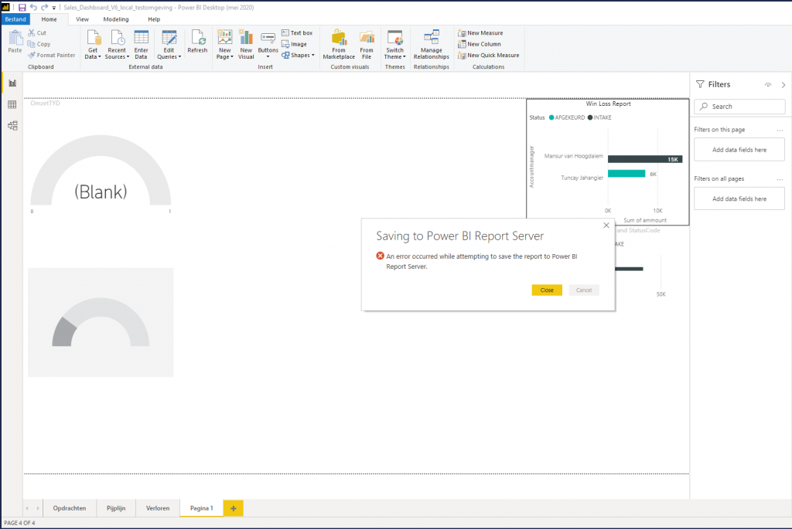Open Recent Sources in ribbon
This screenshot has height=529, width=792.
point(117,44)
